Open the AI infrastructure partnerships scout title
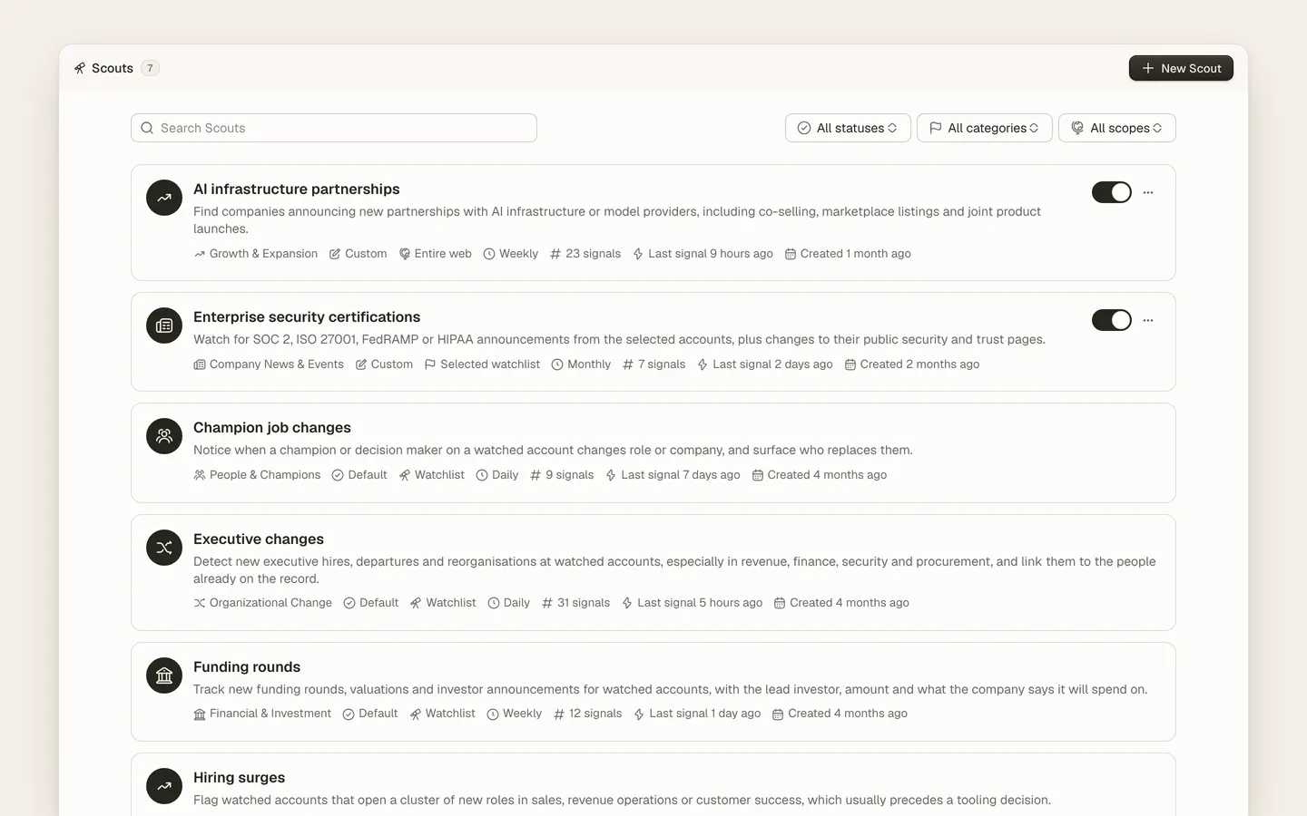Image resolution: width=1307 pixels, height=816 pixels. 297,189
